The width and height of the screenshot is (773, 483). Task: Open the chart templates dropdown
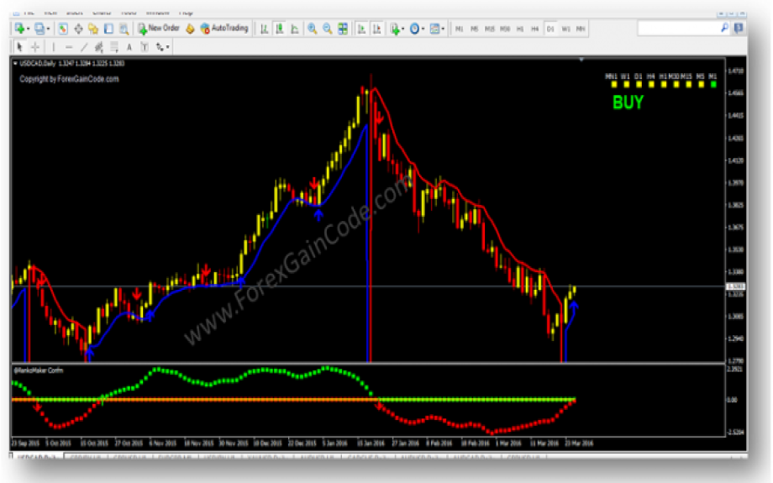click(444, 29)
